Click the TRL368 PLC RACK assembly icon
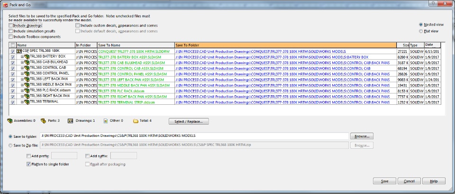Screen dimensions: 455x194 coord(27,91)
